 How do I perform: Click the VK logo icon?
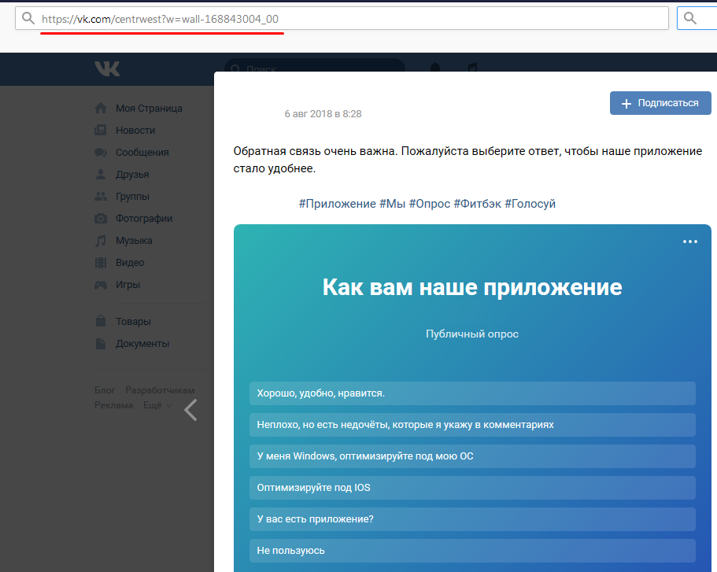pos(107,69)
